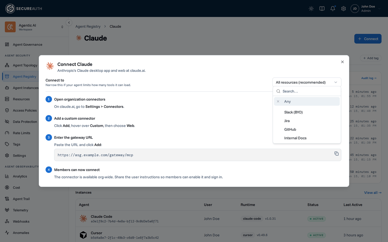Click the gateway URL text

[x=95, y=155]
